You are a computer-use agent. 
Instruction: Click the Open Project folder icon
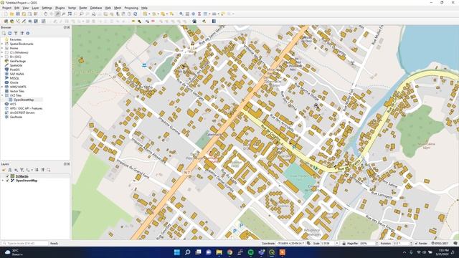(11, 14)
